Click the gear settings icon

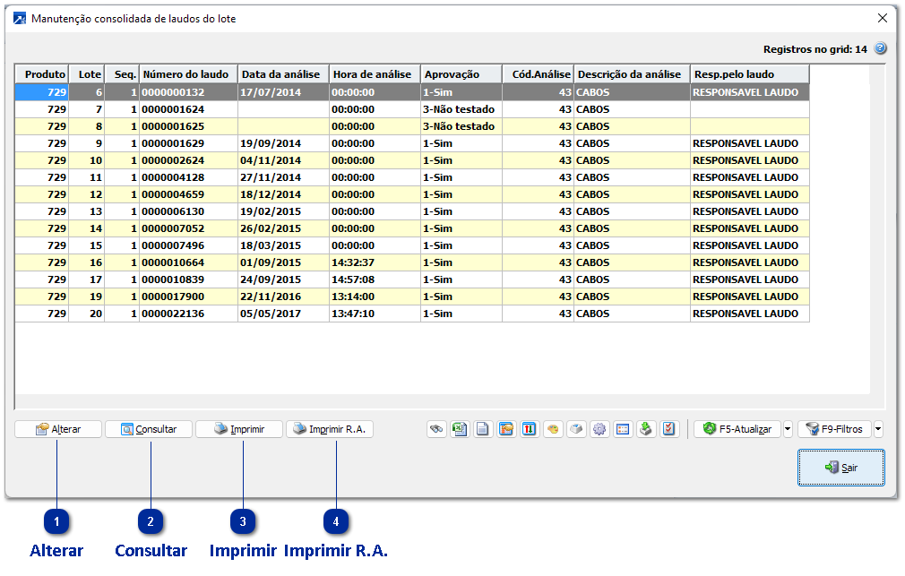click(x=599, y=429)
